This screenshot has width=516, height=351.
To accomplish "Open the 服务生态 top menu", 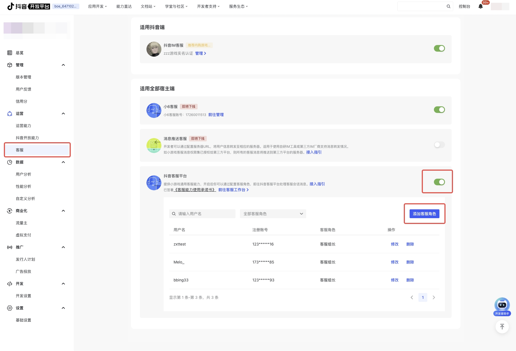I will (238, 6).
